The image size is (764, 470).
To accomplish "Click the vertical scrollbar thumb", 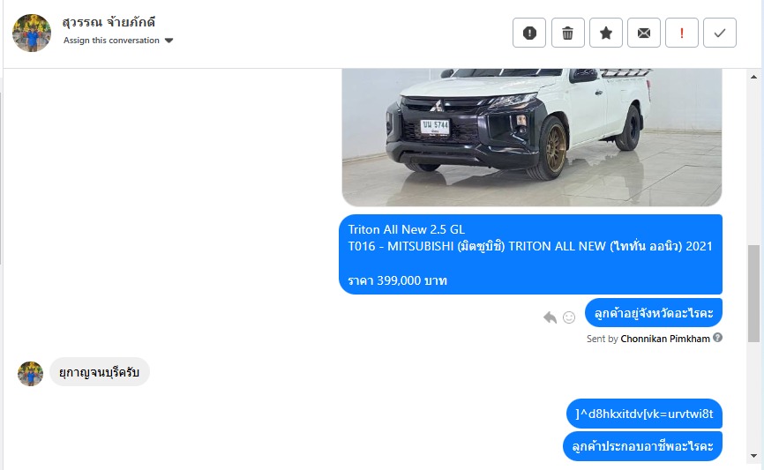I will pos(753,294).
